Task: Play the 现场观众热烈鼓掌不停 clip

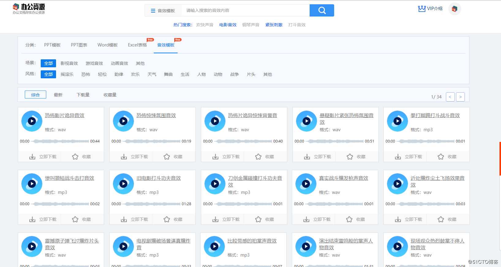Action: coord(397,247)
